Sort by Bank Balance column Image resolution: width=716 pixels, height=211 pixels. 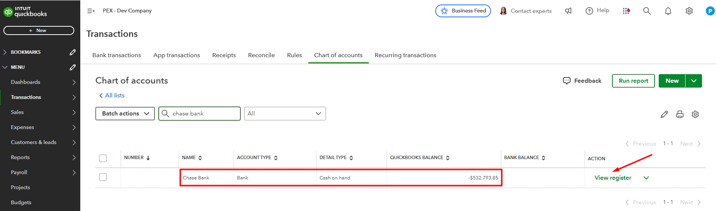pyautogui.click(x=543, y=158)
